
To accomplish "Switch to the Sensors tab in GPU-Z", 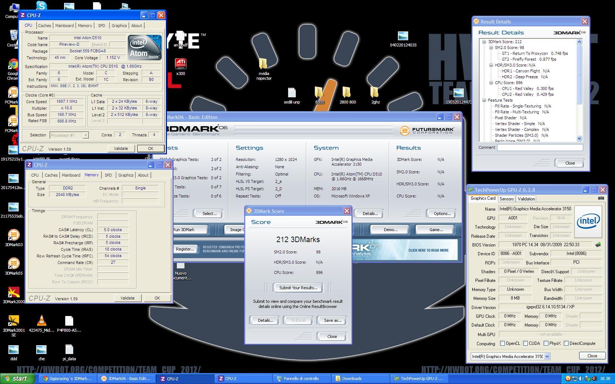I will (506, 199).
